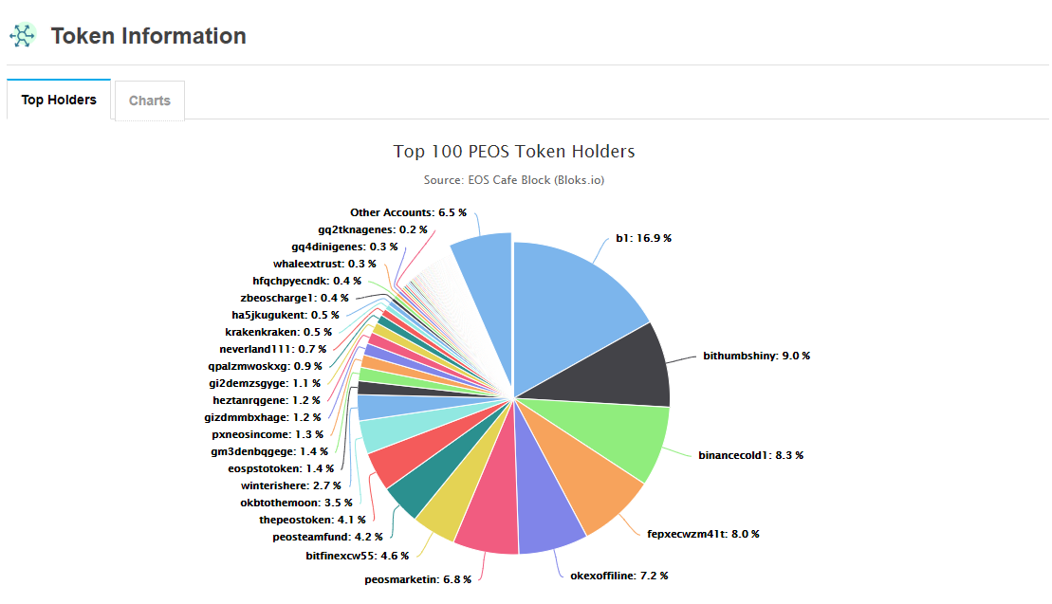Click the EOS Cafe Block source subtitle
The image size is (1052, 604).
514,179
